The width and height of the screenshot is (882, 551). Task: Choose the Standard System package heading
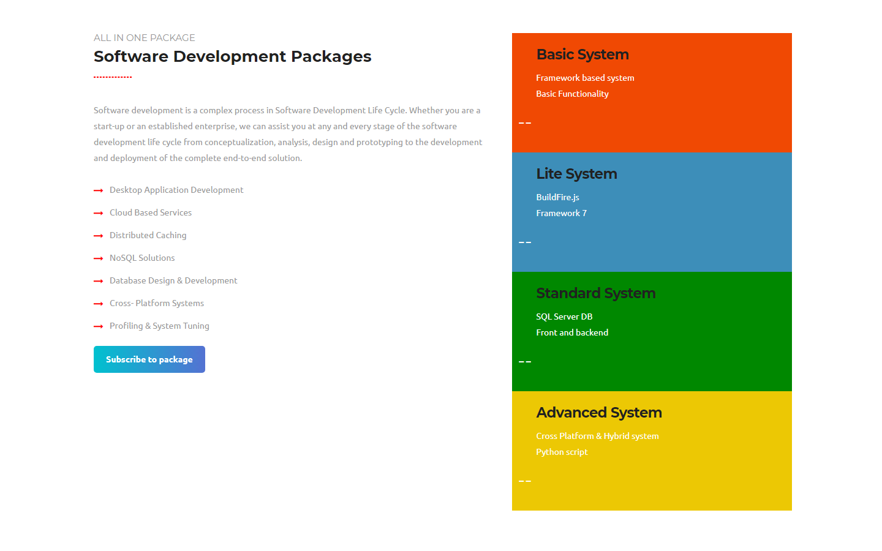pyautogui.click(x=595, y=293)
